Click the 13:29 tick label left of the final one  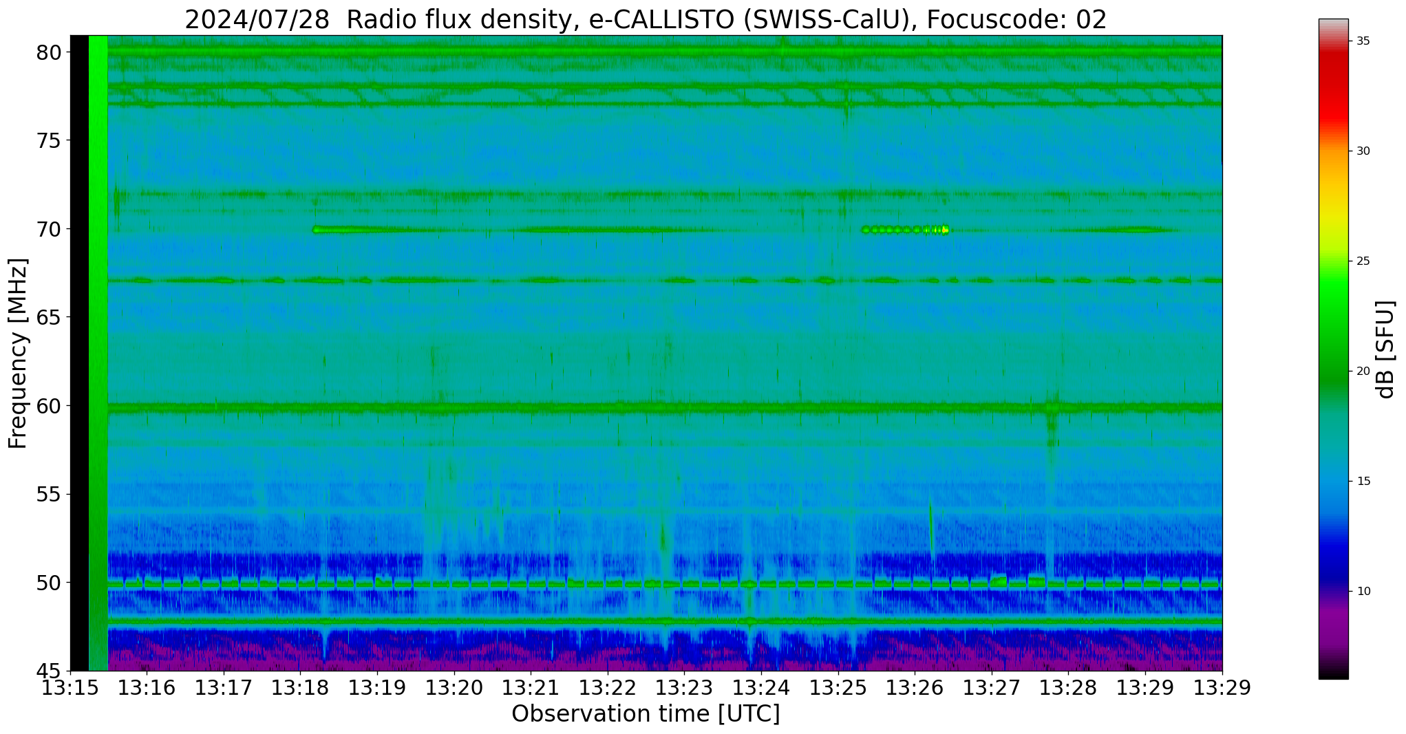click(x=1145, y=688)
